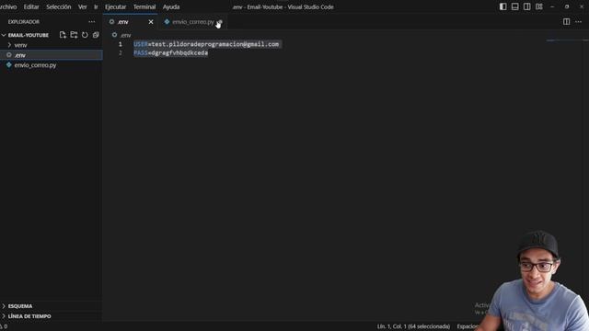Split the editor to the right

tap(567, 22)
